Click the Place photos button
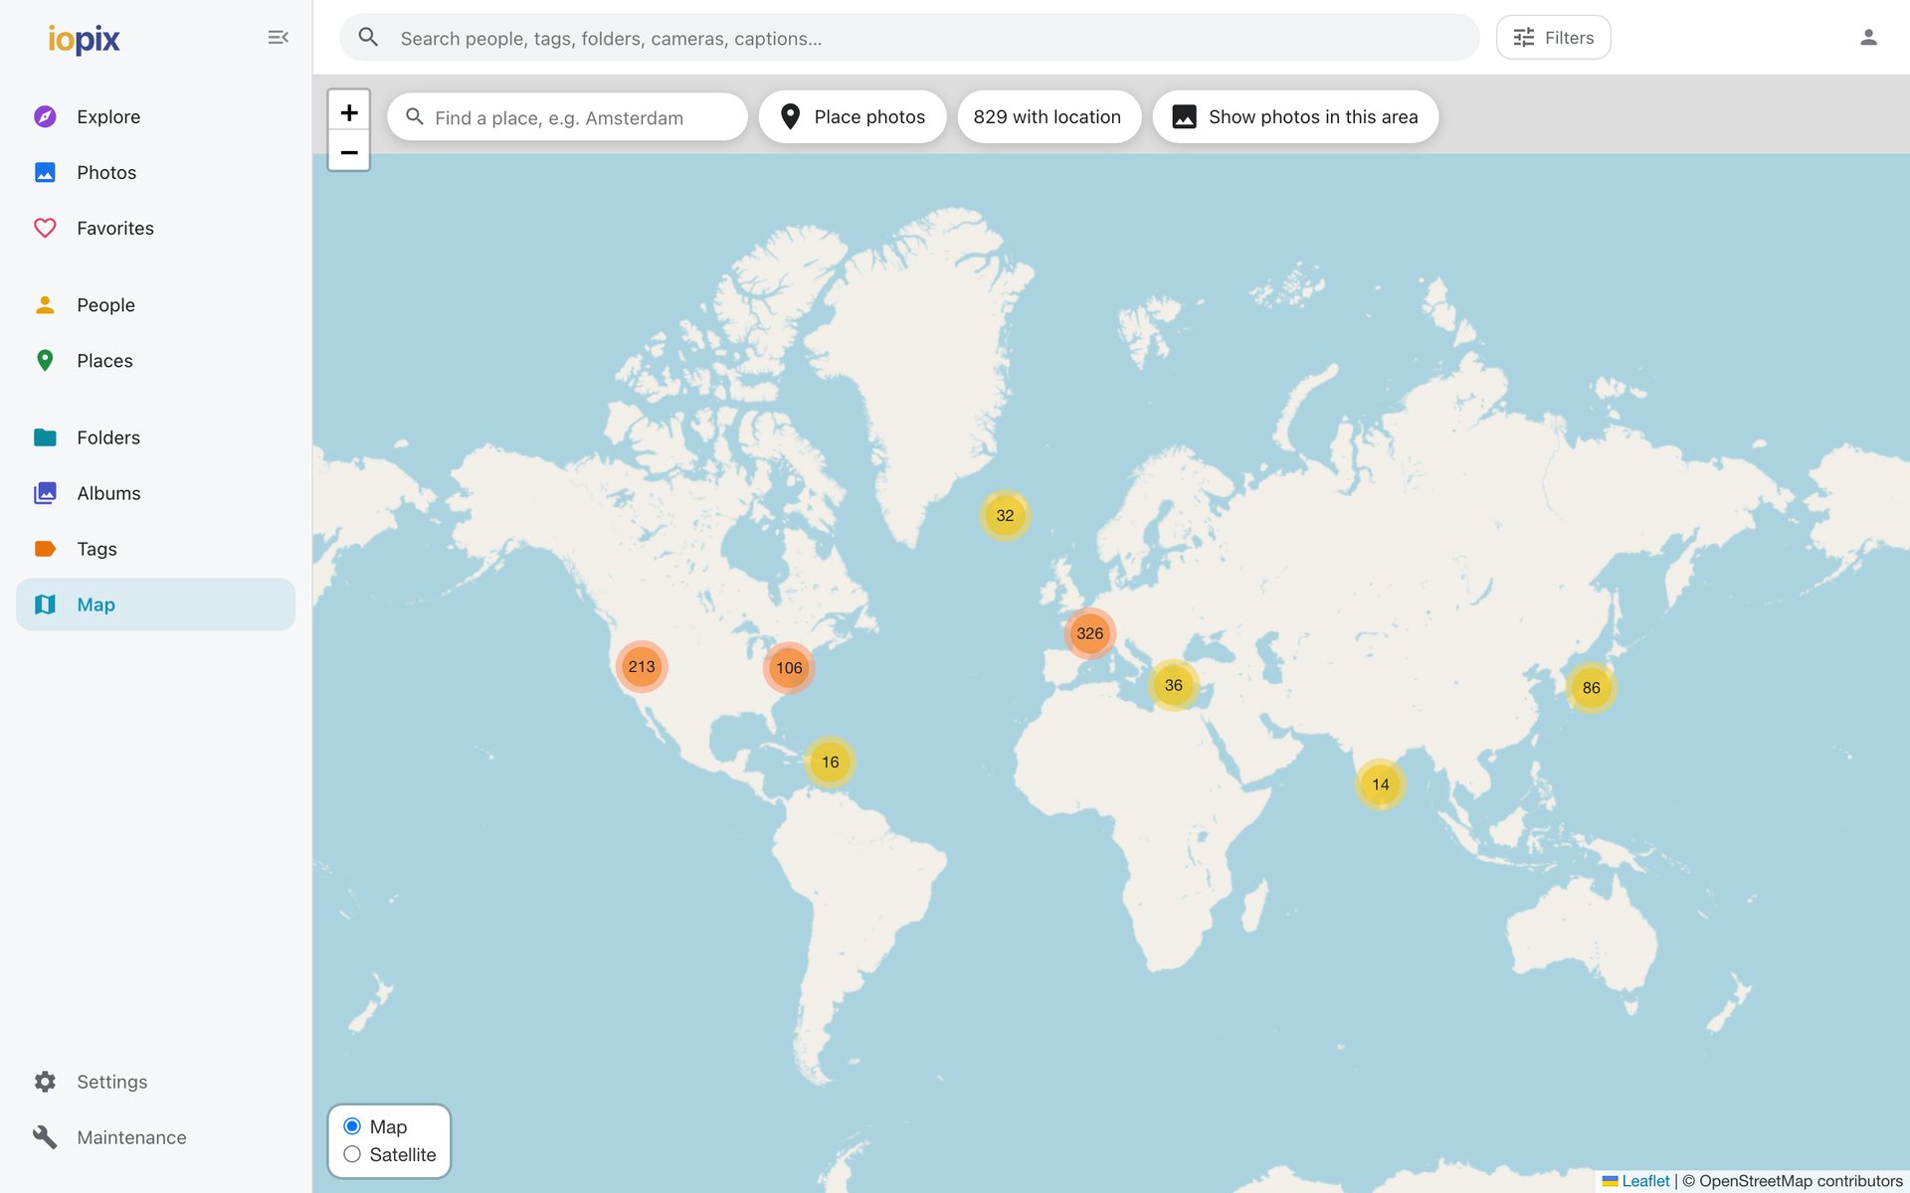The height and width of the screenshot is (1193, 1910). [x=853, y=117]
